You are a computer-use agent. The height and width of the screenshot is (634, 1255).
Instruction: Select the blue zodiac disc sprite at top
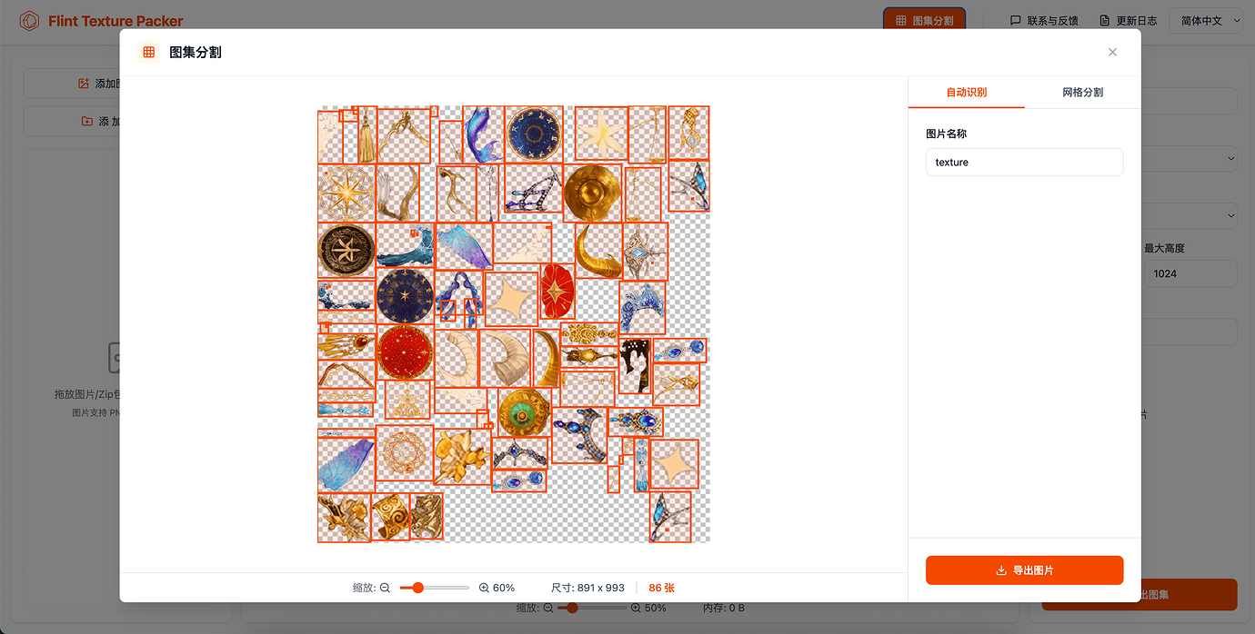point(535,134)
